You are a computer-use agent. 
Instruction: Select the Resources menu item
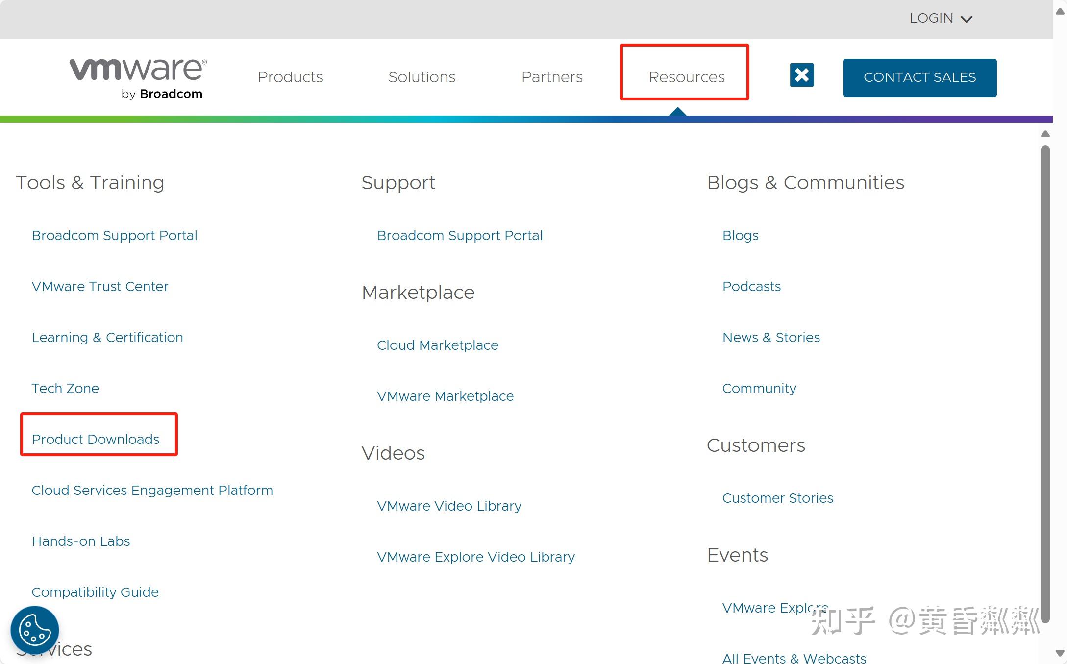[x=686, y=77]
